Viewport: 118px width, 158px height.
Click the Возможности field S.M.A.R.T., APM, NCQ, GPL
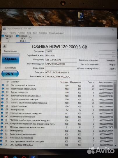pos(80,77)
